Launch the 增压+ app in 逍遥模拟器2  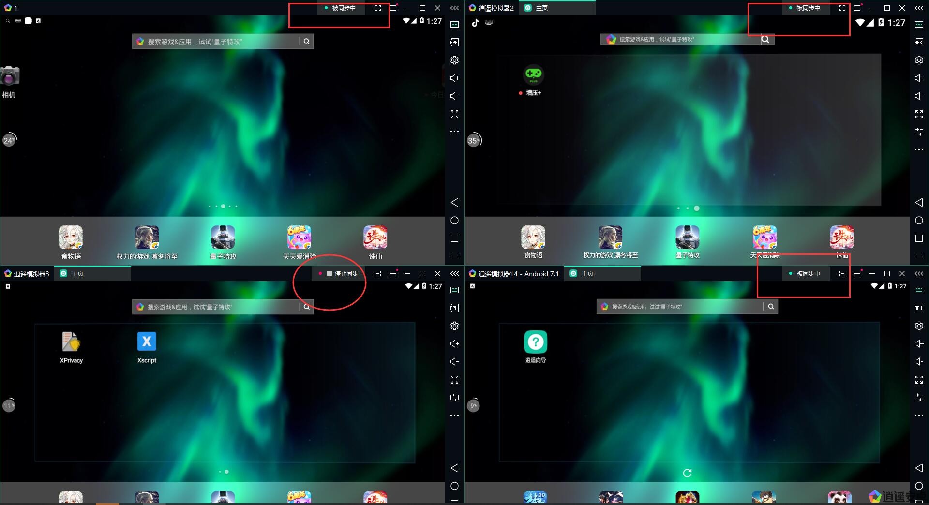coord(533,74)
